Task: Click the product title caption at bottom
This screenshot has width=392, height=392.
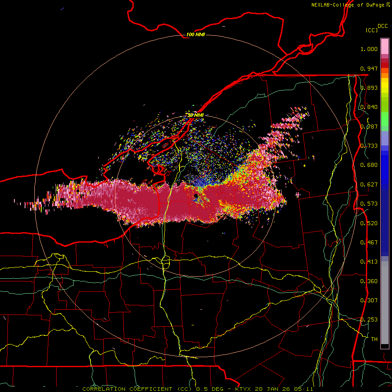Action: tap(197, 389)
